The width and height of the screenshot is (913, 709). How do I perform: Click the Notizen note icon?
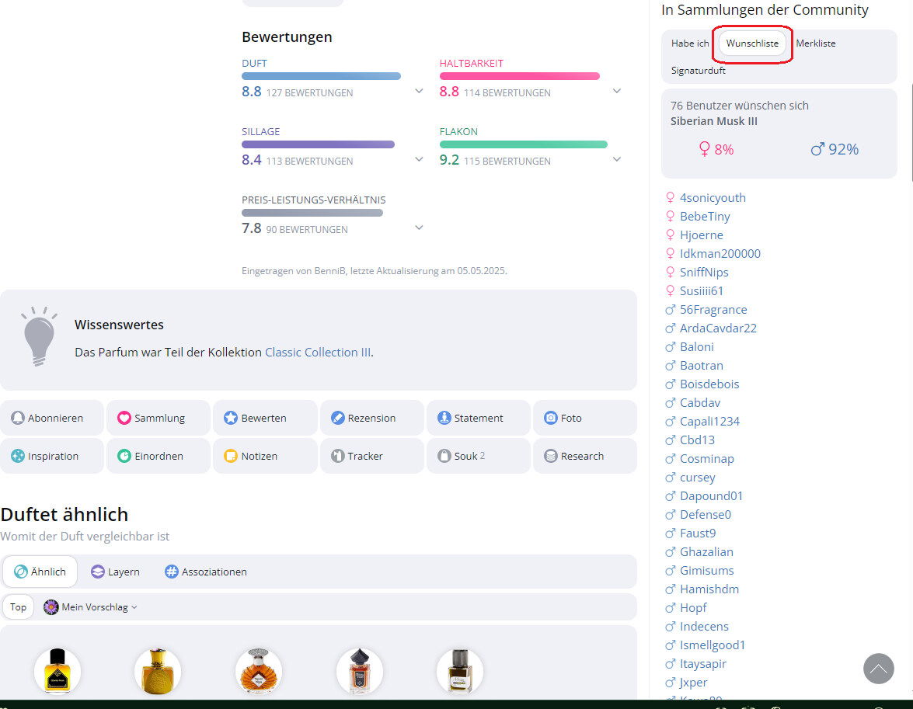231,456
